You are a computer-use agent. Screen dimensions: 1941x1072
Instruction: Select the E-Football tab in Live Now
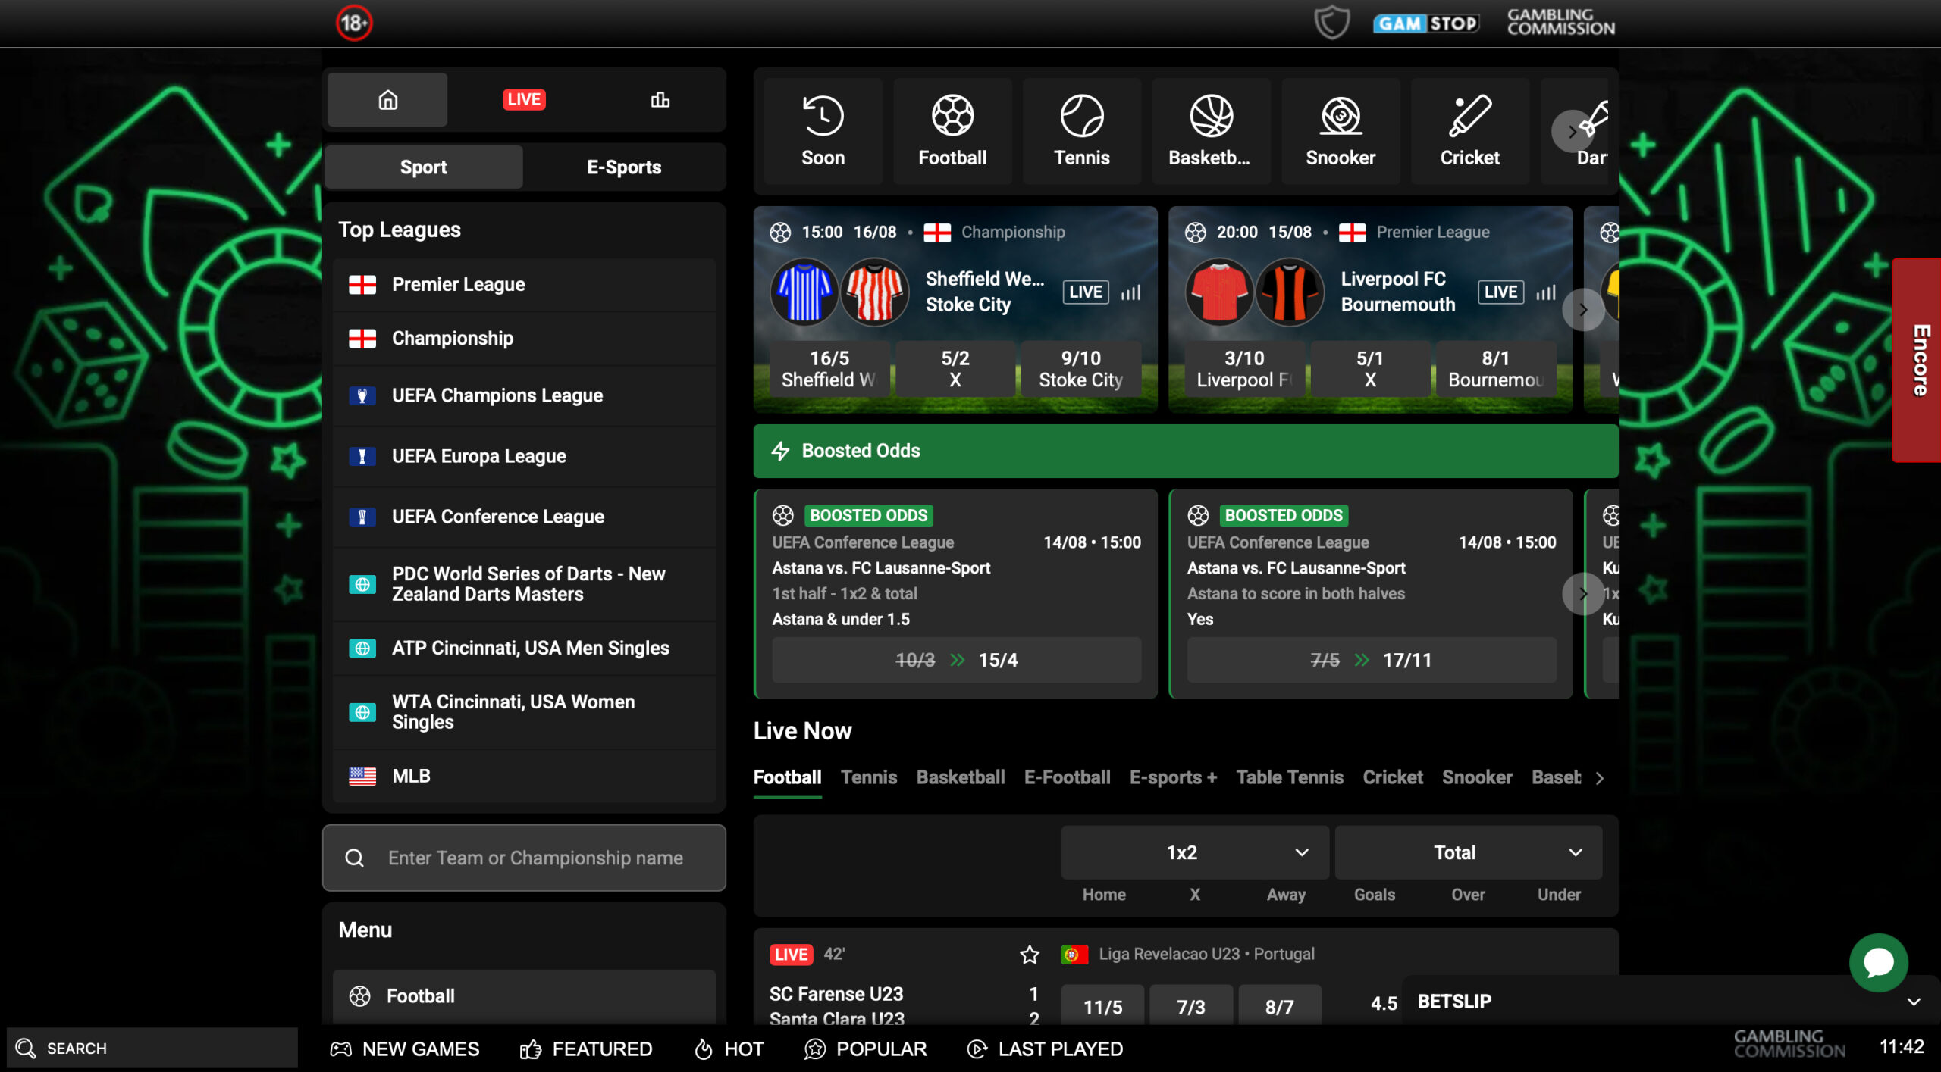tap(1067, 777)
